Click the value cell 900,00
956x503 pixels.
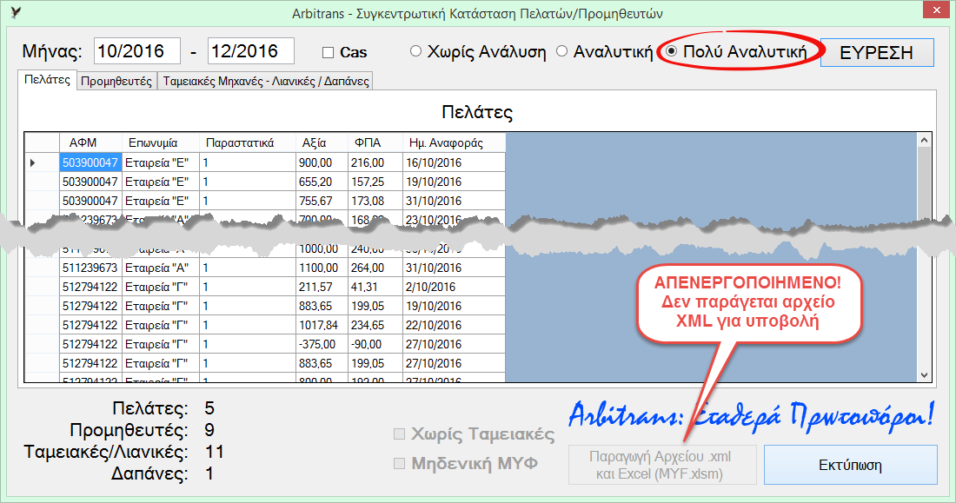coord(322,162)
